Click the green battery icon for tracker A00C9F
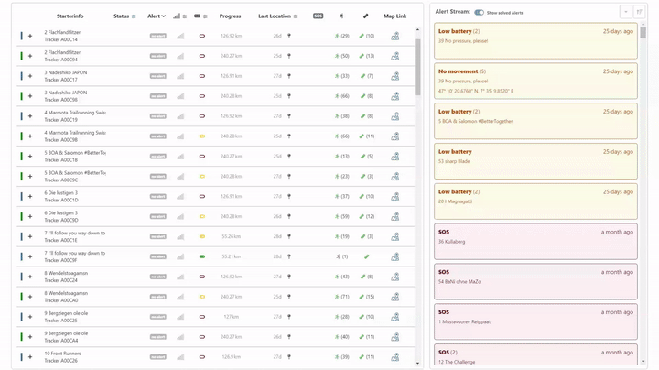 click(x=201, y=256)
